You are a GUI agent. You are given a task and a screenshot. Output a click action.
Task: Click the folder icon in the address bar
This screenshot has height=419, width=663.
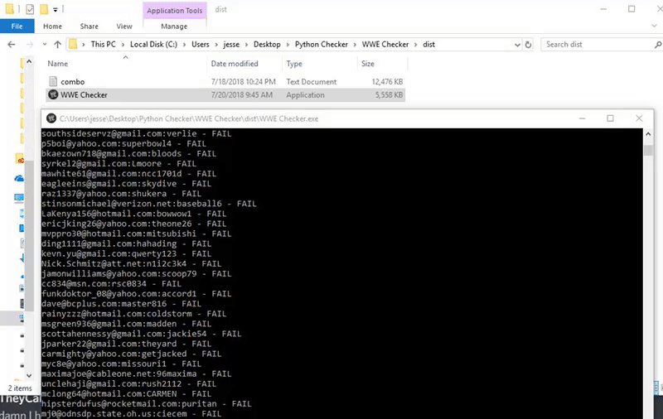[x=73, y=45]
